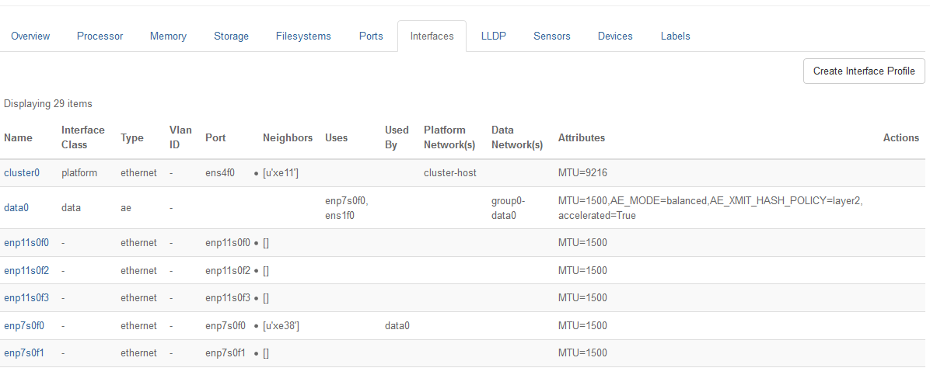Viewport: 930px width, 368px height.
Task: Go to the Ports tab
Action: (x=371, y=36)
